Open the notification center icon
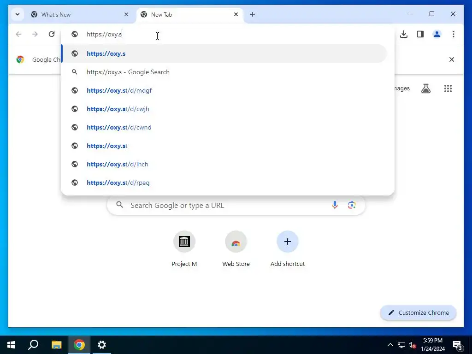Image resolution: width=472 pixels, height=354 pixels. click(457, 345)
